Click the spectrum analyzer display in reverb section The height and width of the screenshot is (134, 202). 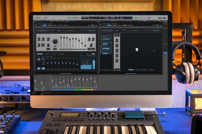pyautogui.click(x=86, y=64)
